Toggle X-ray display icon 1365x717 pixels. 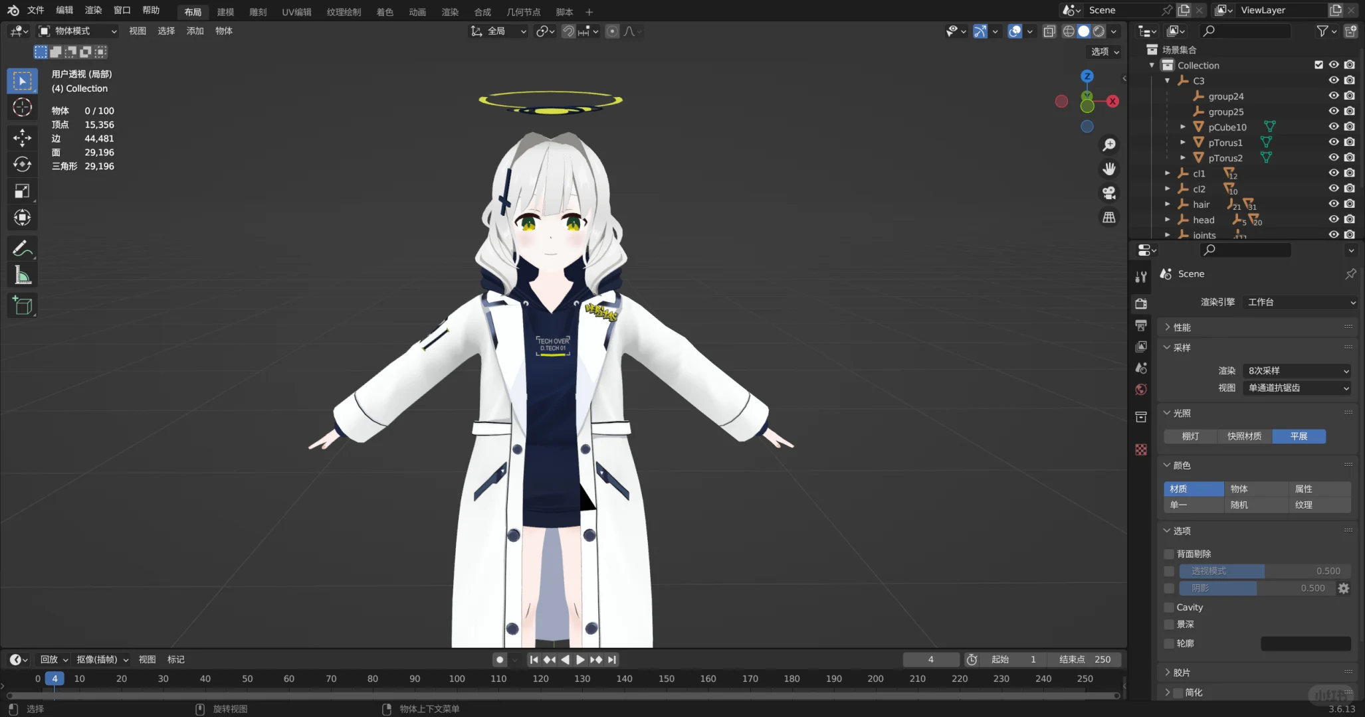pos(1049,31)
